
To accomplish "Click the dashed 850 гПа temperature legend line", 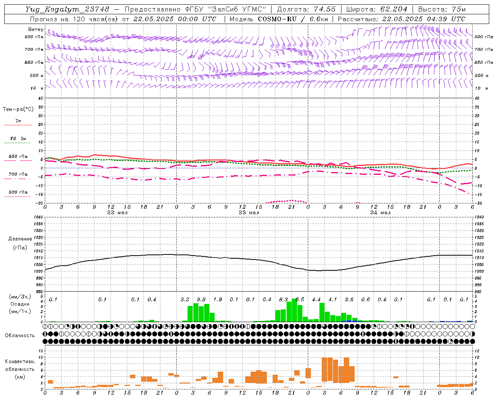I will (x=18, y=160).
